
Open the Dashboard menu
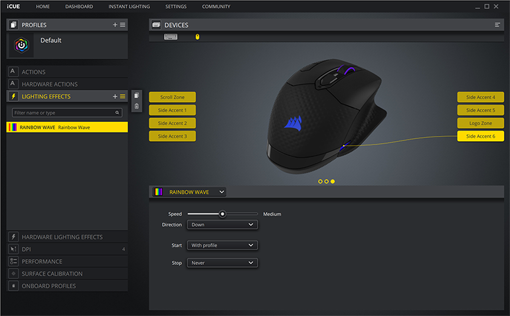click(x=79, y=7)
